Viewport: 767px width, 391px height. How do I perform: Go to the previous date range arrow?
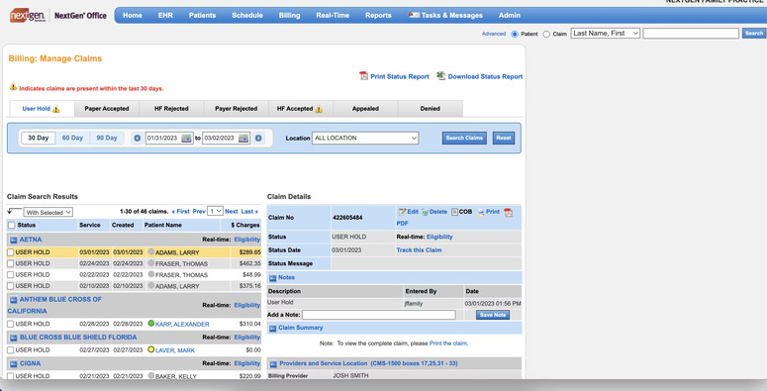pyautogui.click(x=138, y=138)
